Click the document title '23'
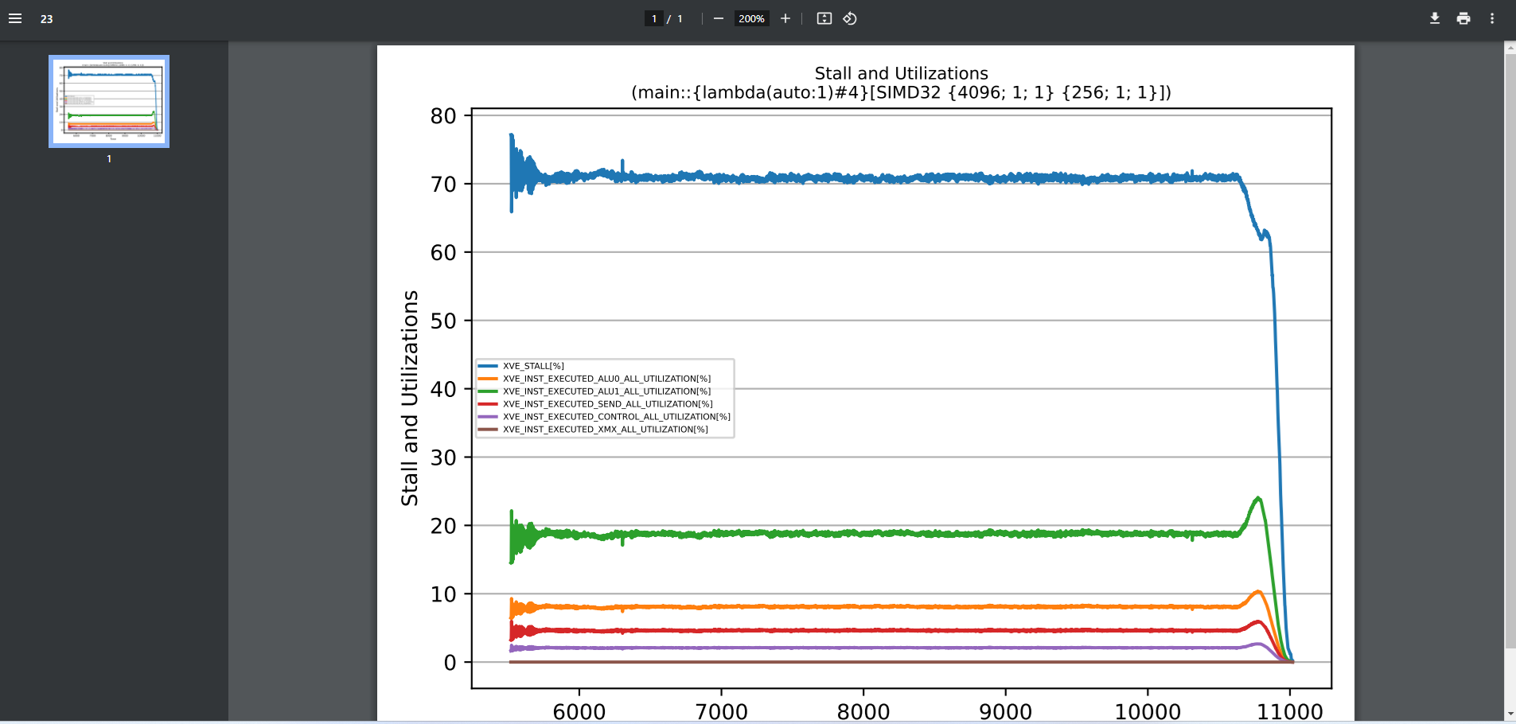Screen dimensions: 1516x724 47,19
